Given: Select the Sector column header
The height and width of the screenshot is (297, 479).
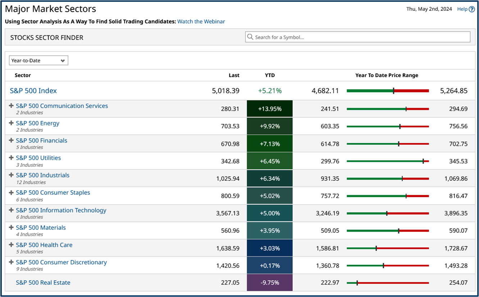Looking at the screenshot, I should pos(23,75).
